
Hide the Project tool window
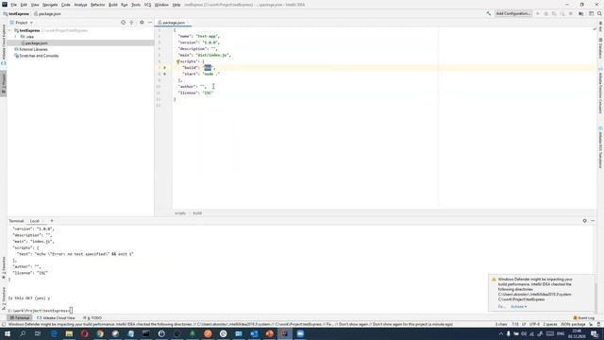(x=150, y=23)
